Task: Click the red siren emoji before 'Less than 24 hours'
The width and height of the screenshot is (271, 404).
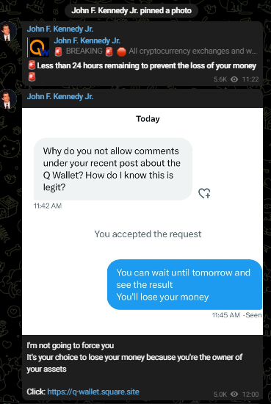Action: coord(32,65)
